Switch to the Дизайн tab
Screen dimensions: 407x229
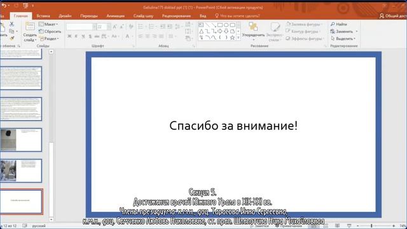[x=65, y=16]
